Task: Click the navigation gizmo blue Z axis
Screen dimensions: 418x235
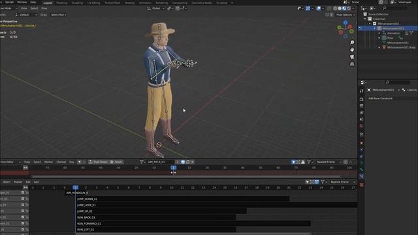Action: (x=346, y=23)
